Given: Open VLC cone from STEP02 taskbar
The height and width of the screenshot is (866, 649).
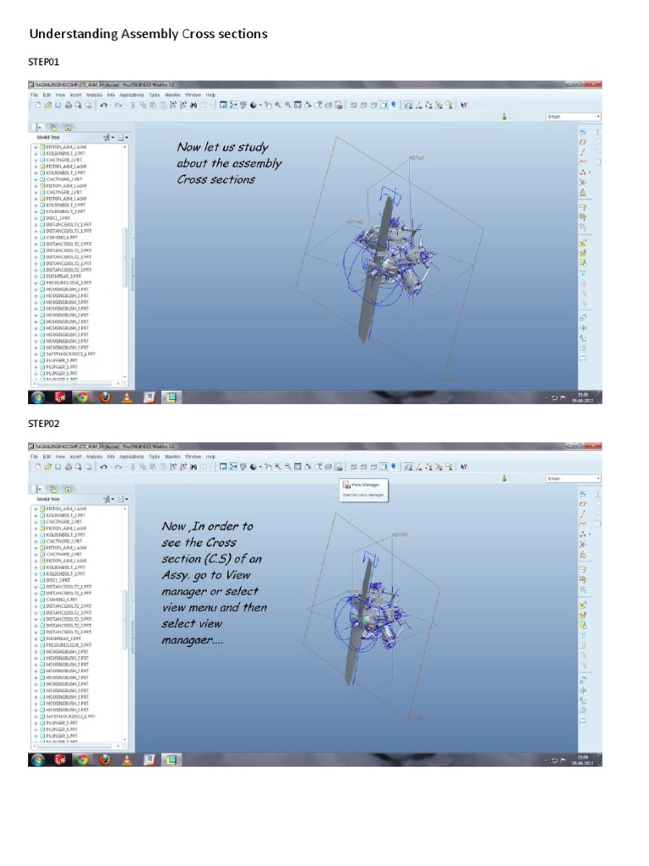Looking at the screenshot, I should coord(127,759).
